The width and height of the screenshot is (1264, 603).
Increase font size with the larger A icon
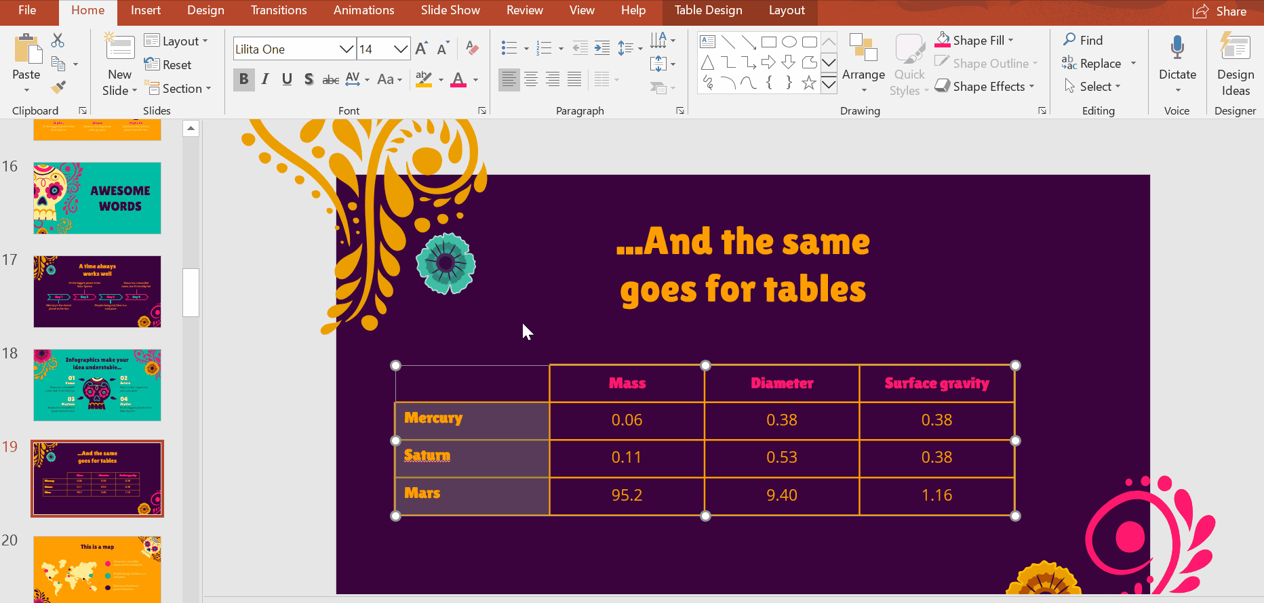421,49
